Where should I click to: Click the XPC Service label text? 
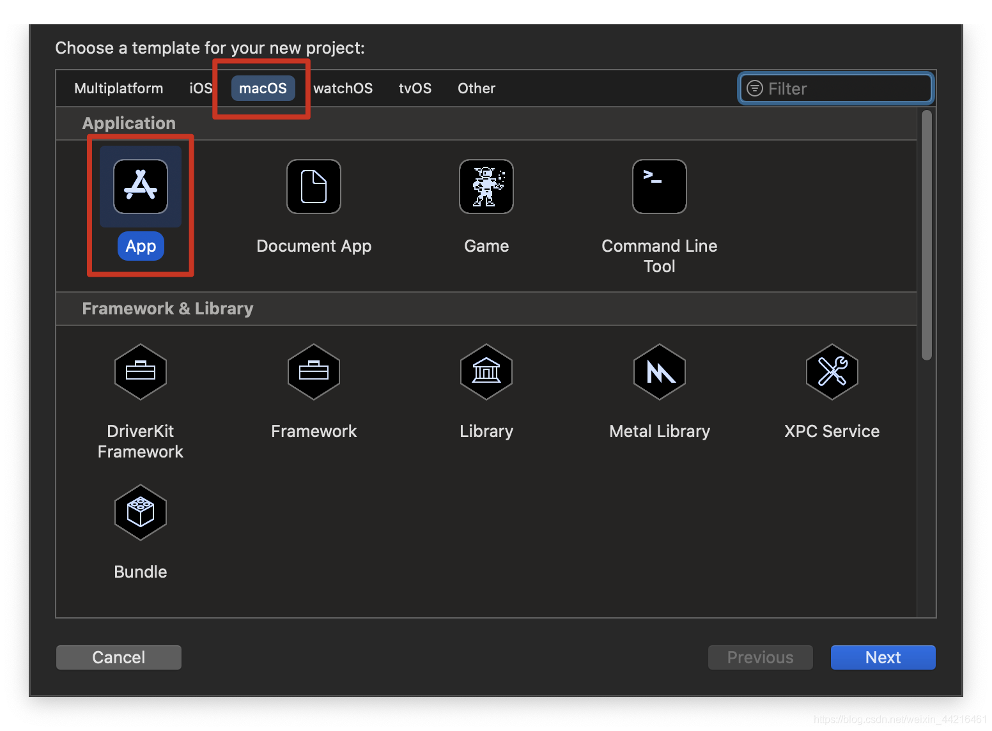[832, 431]
